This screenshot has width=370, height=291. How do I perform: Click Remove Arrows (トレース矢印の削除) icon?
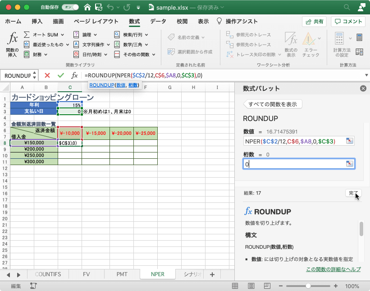pos(229,54)
